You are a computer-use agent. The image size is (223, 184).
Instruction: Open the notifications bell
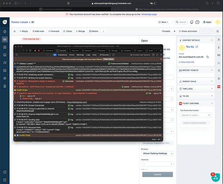(x=192, y=22)
